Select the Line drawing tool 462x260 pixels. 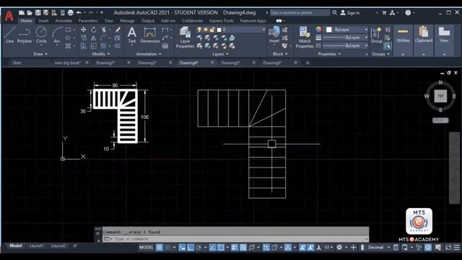(9, 35)
